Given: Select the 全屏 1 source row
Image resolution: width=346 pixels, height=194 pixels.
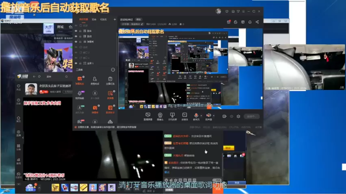Looking at the screenshot, I should pos(95,63).
